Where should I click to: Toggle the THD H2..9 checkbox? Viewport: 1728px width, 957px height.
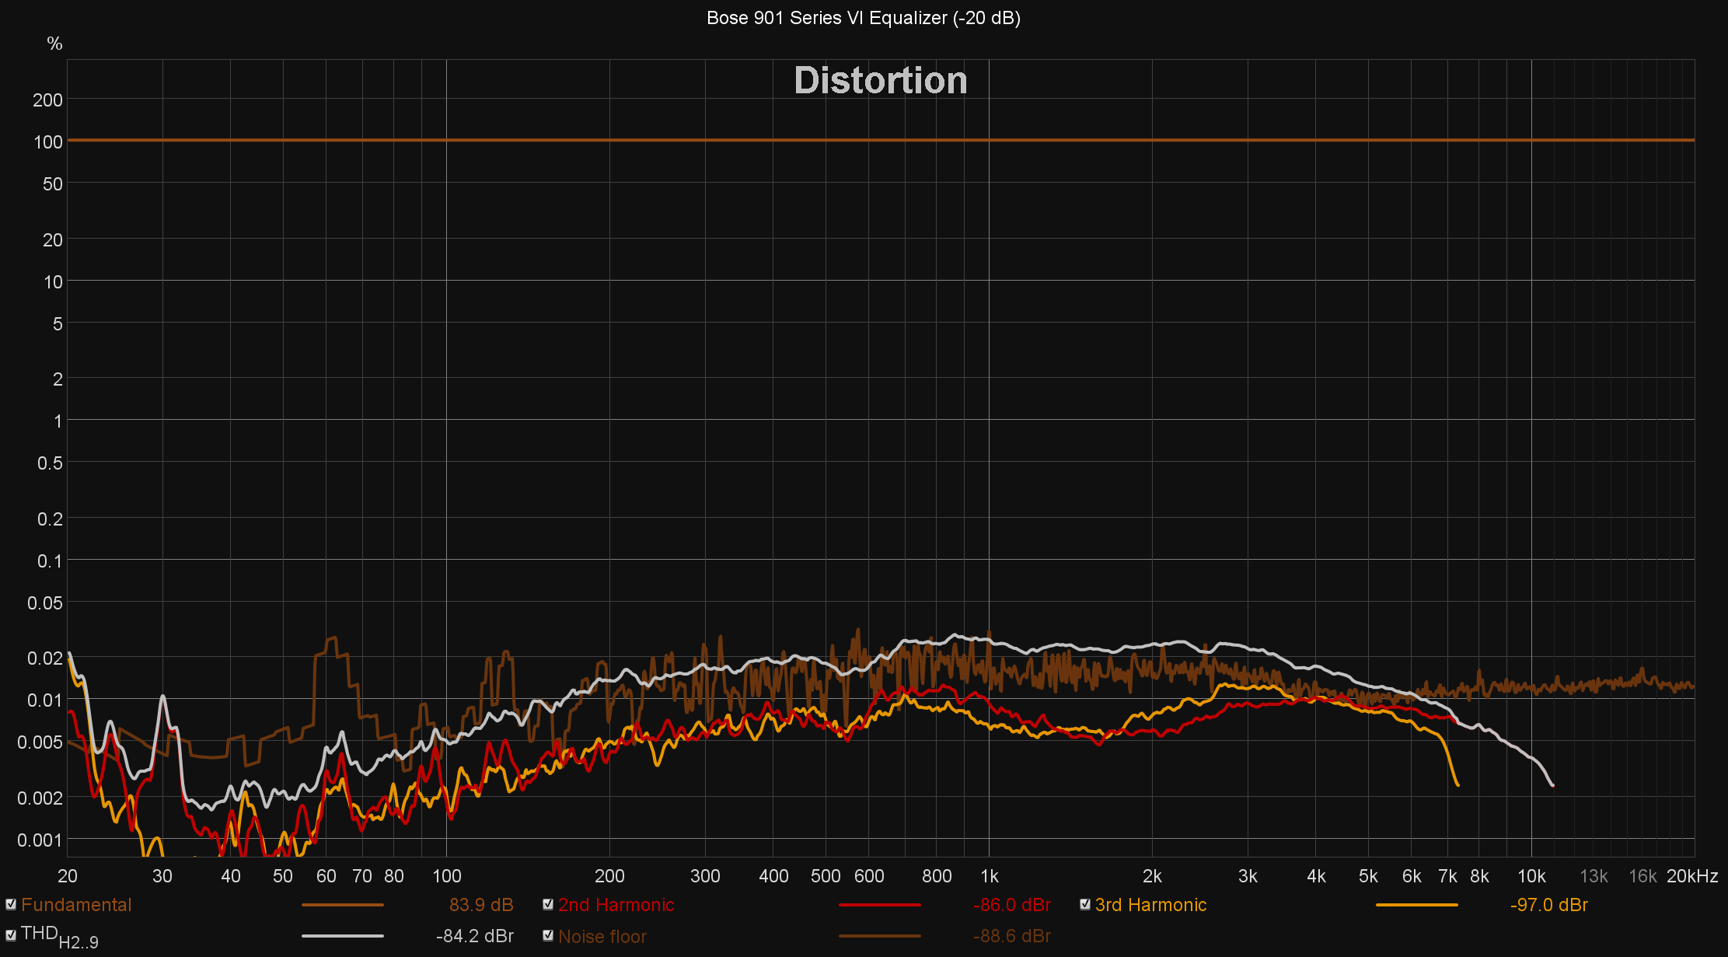pyautogui.click(x=11, y=935)
